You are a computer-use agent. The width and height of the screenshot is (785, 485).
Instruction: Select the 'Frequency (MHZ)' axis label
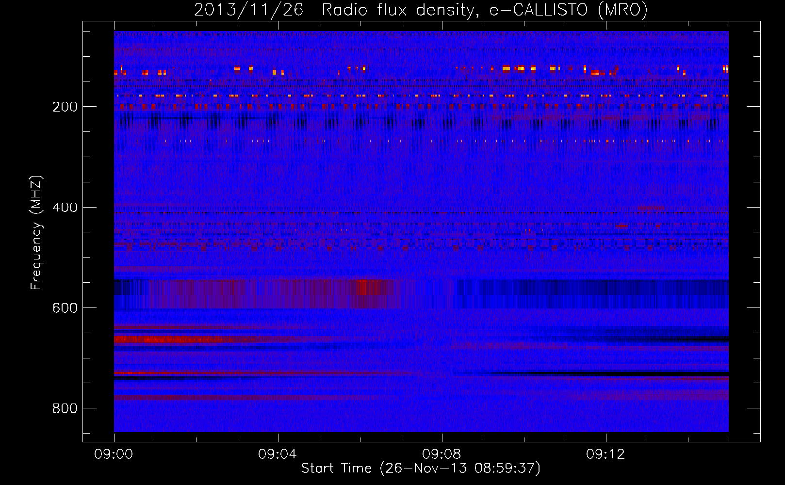click(36, 233)
